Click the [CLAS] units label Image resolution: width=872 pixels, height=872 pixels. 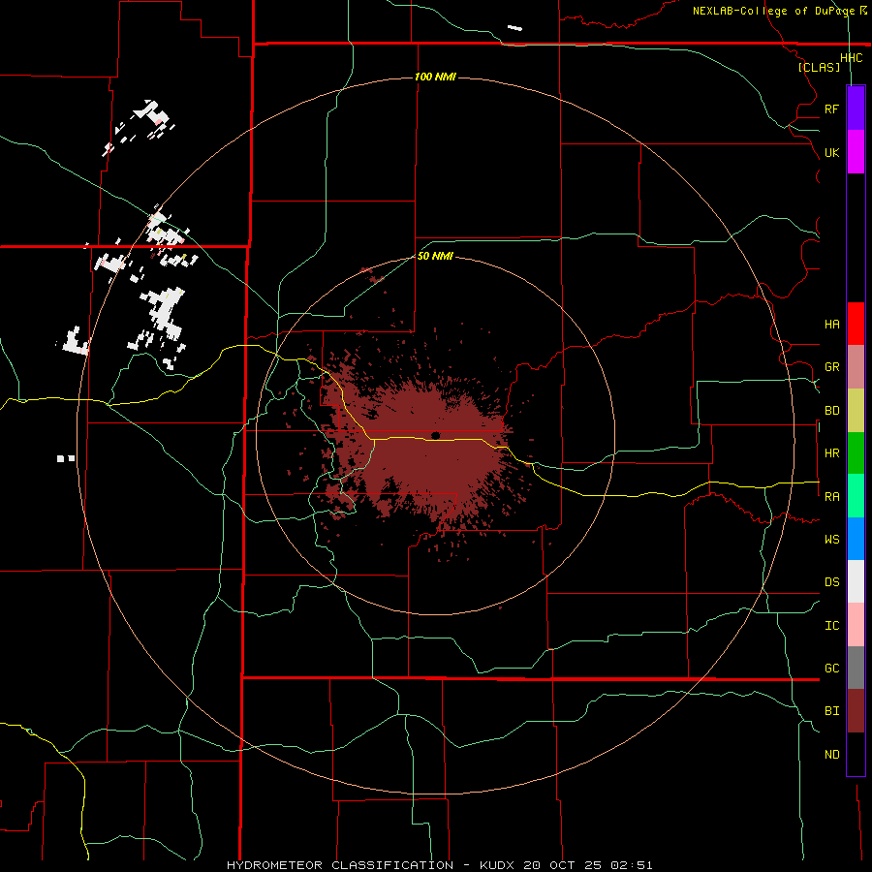819,67
